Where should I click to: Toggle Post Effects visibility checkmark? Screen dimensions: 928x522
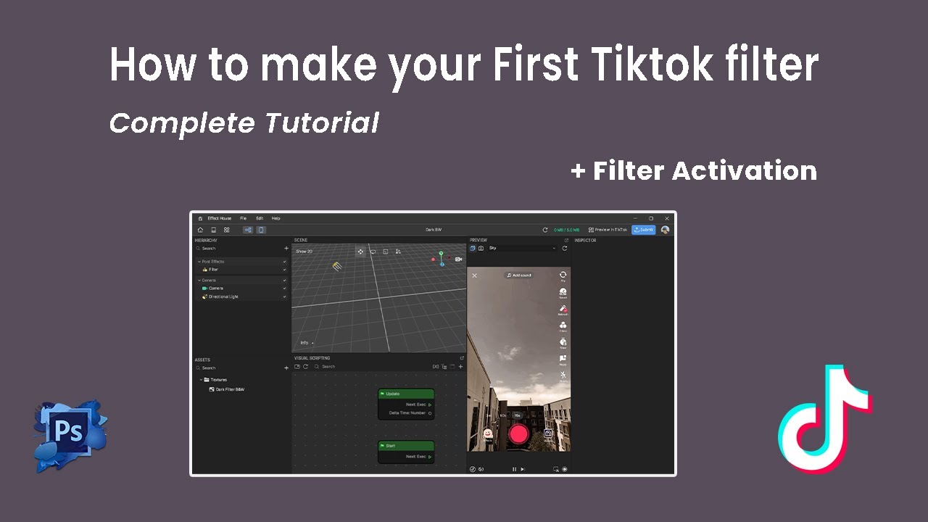284,262
